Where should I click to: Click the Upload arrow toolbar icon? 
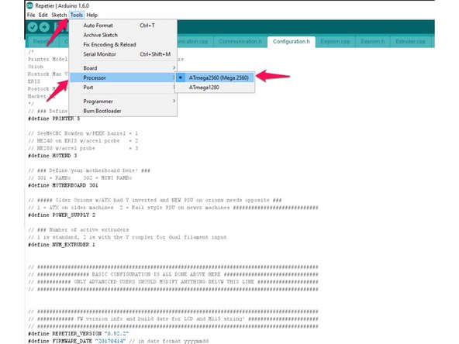point(44,27)
